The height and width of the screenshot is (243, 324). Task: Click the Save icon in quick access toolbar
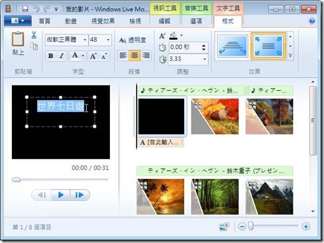(25, 9)
